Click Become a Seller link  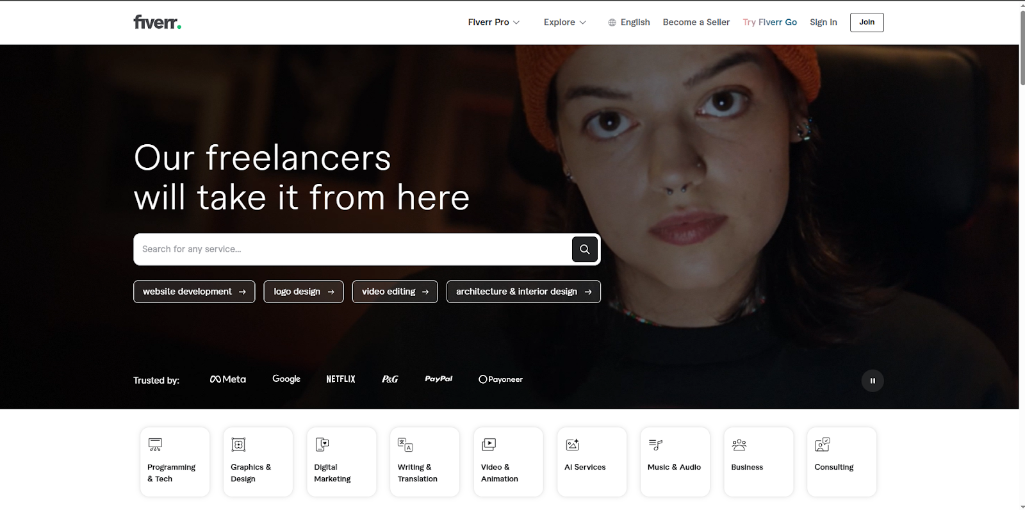[696, 22]
